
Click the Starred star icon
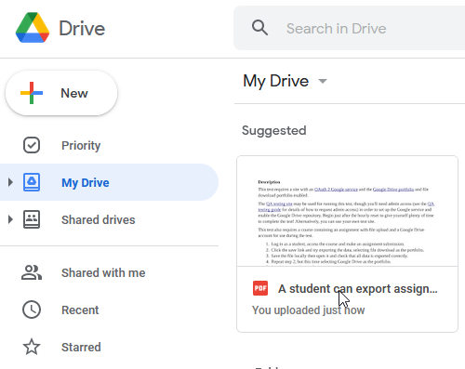pos(32,347)
